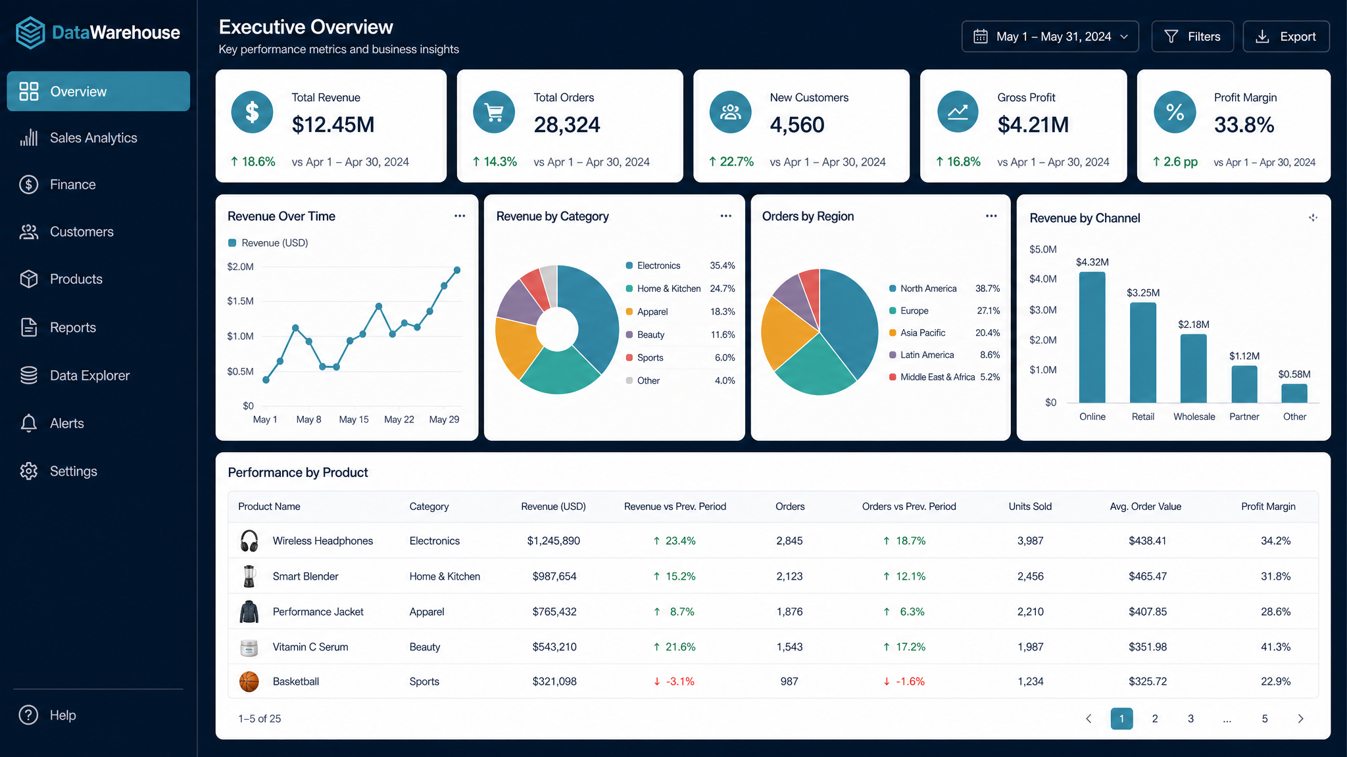Viewport: 1347px width, 757px height.
Task: Sort by the Units Sold column header
Action: (1030, 507)
